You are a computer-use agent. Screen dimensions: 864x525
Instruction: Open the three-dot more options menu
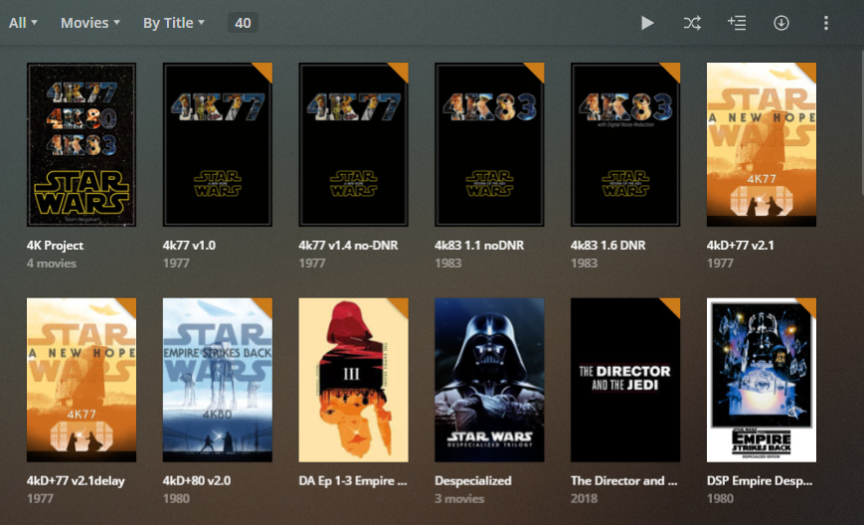(825, 23)
